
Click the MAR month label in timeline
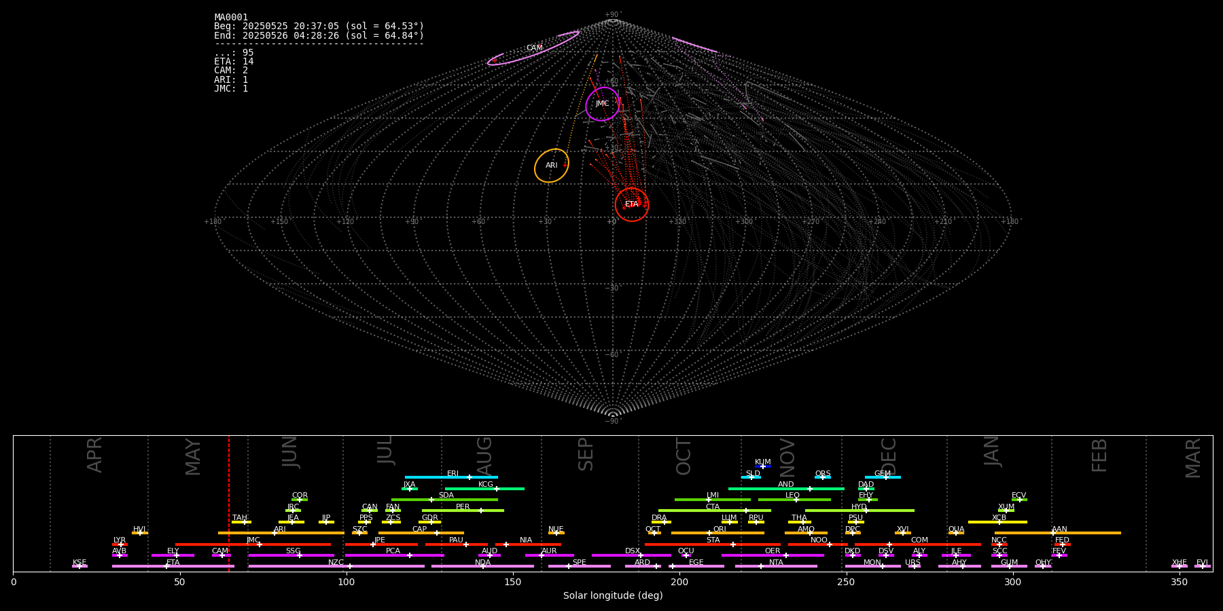[x=1193, y=458]
